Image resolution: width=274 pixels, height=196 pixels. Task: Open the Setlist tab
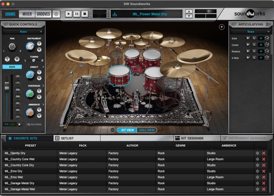pyautogui.click(x=77, y=138)
